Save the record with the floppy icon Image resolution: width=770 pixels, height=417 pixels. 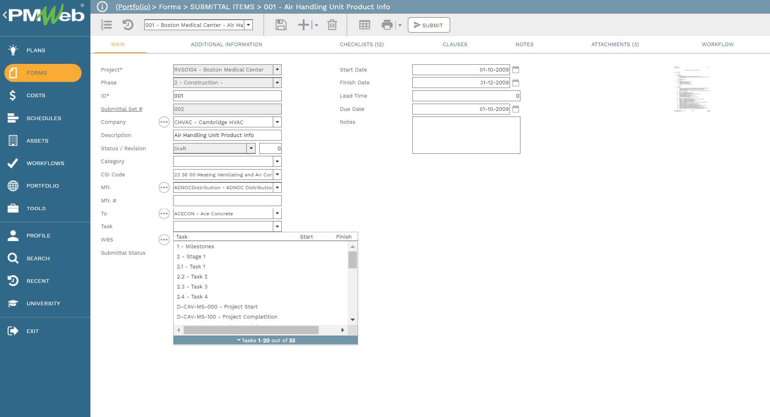point(281,25)
